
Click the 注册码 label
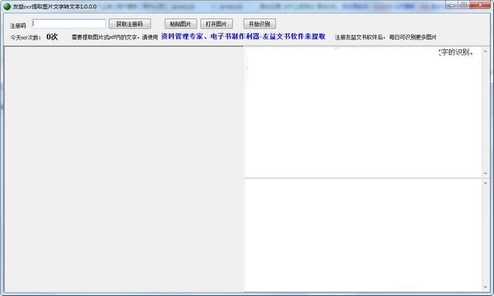(18, 25)
